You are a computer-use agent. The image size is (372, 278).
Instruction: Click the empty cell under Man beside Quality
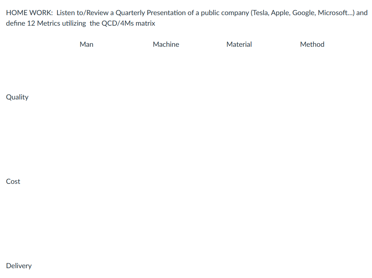pyautogui.click(x=86, y=97)
